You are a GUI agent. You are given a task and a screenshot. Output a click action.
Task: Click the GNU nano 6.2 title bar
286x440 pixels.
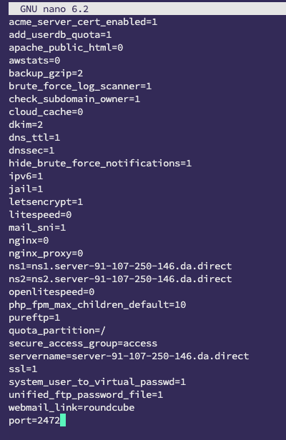[147, 9]
